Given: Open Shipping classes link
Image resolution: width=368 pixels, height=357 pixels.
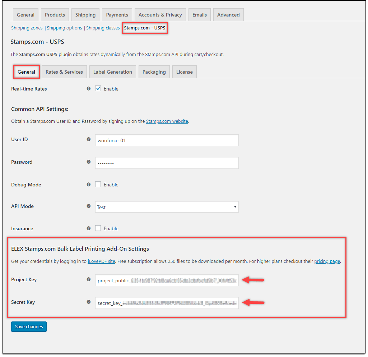Looking at the screenshot, I should click(103, 28).
